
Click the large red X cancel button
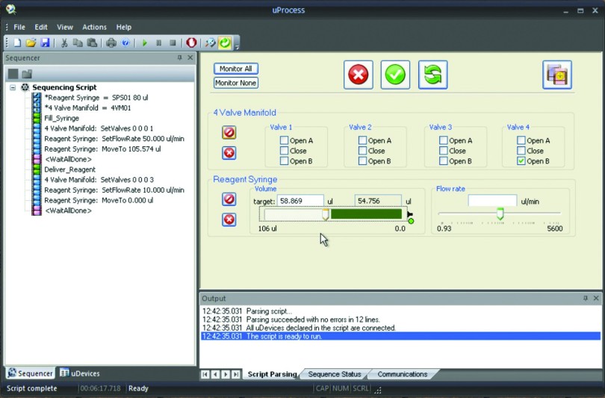coord(359,75)
